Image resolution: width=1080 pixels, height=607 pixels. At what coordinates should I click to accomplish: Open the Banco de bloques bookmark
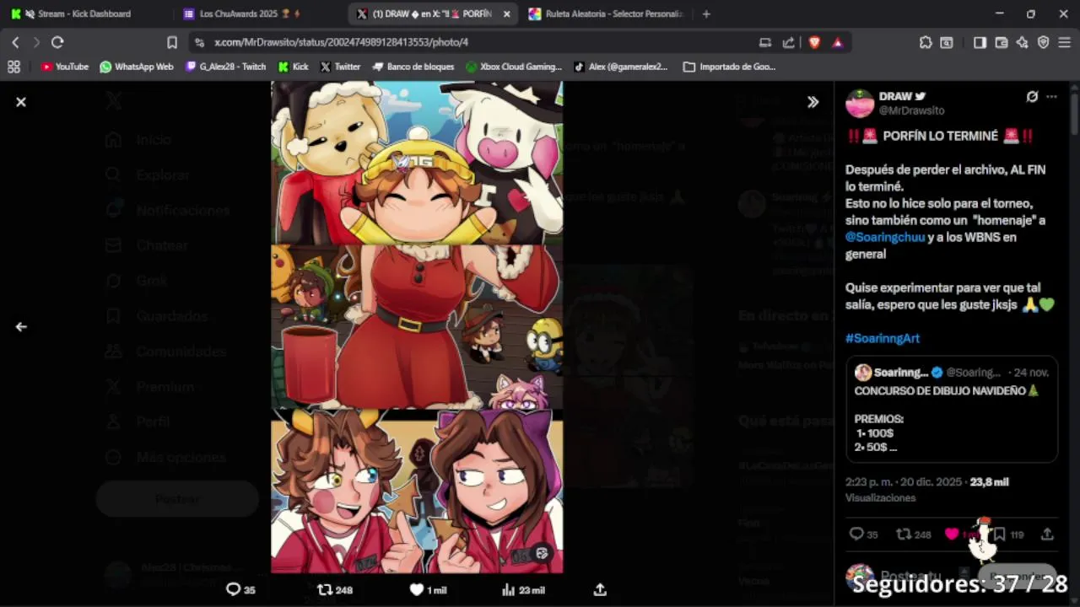[413, 67]
